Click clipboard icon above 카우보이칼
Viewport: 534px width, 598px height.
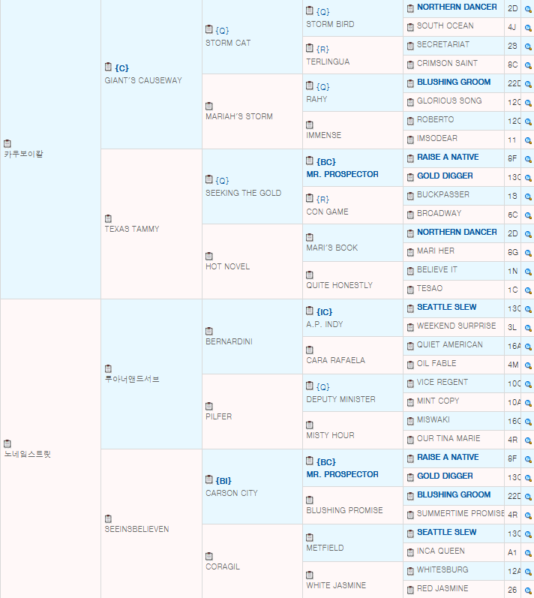coord(7,143)
